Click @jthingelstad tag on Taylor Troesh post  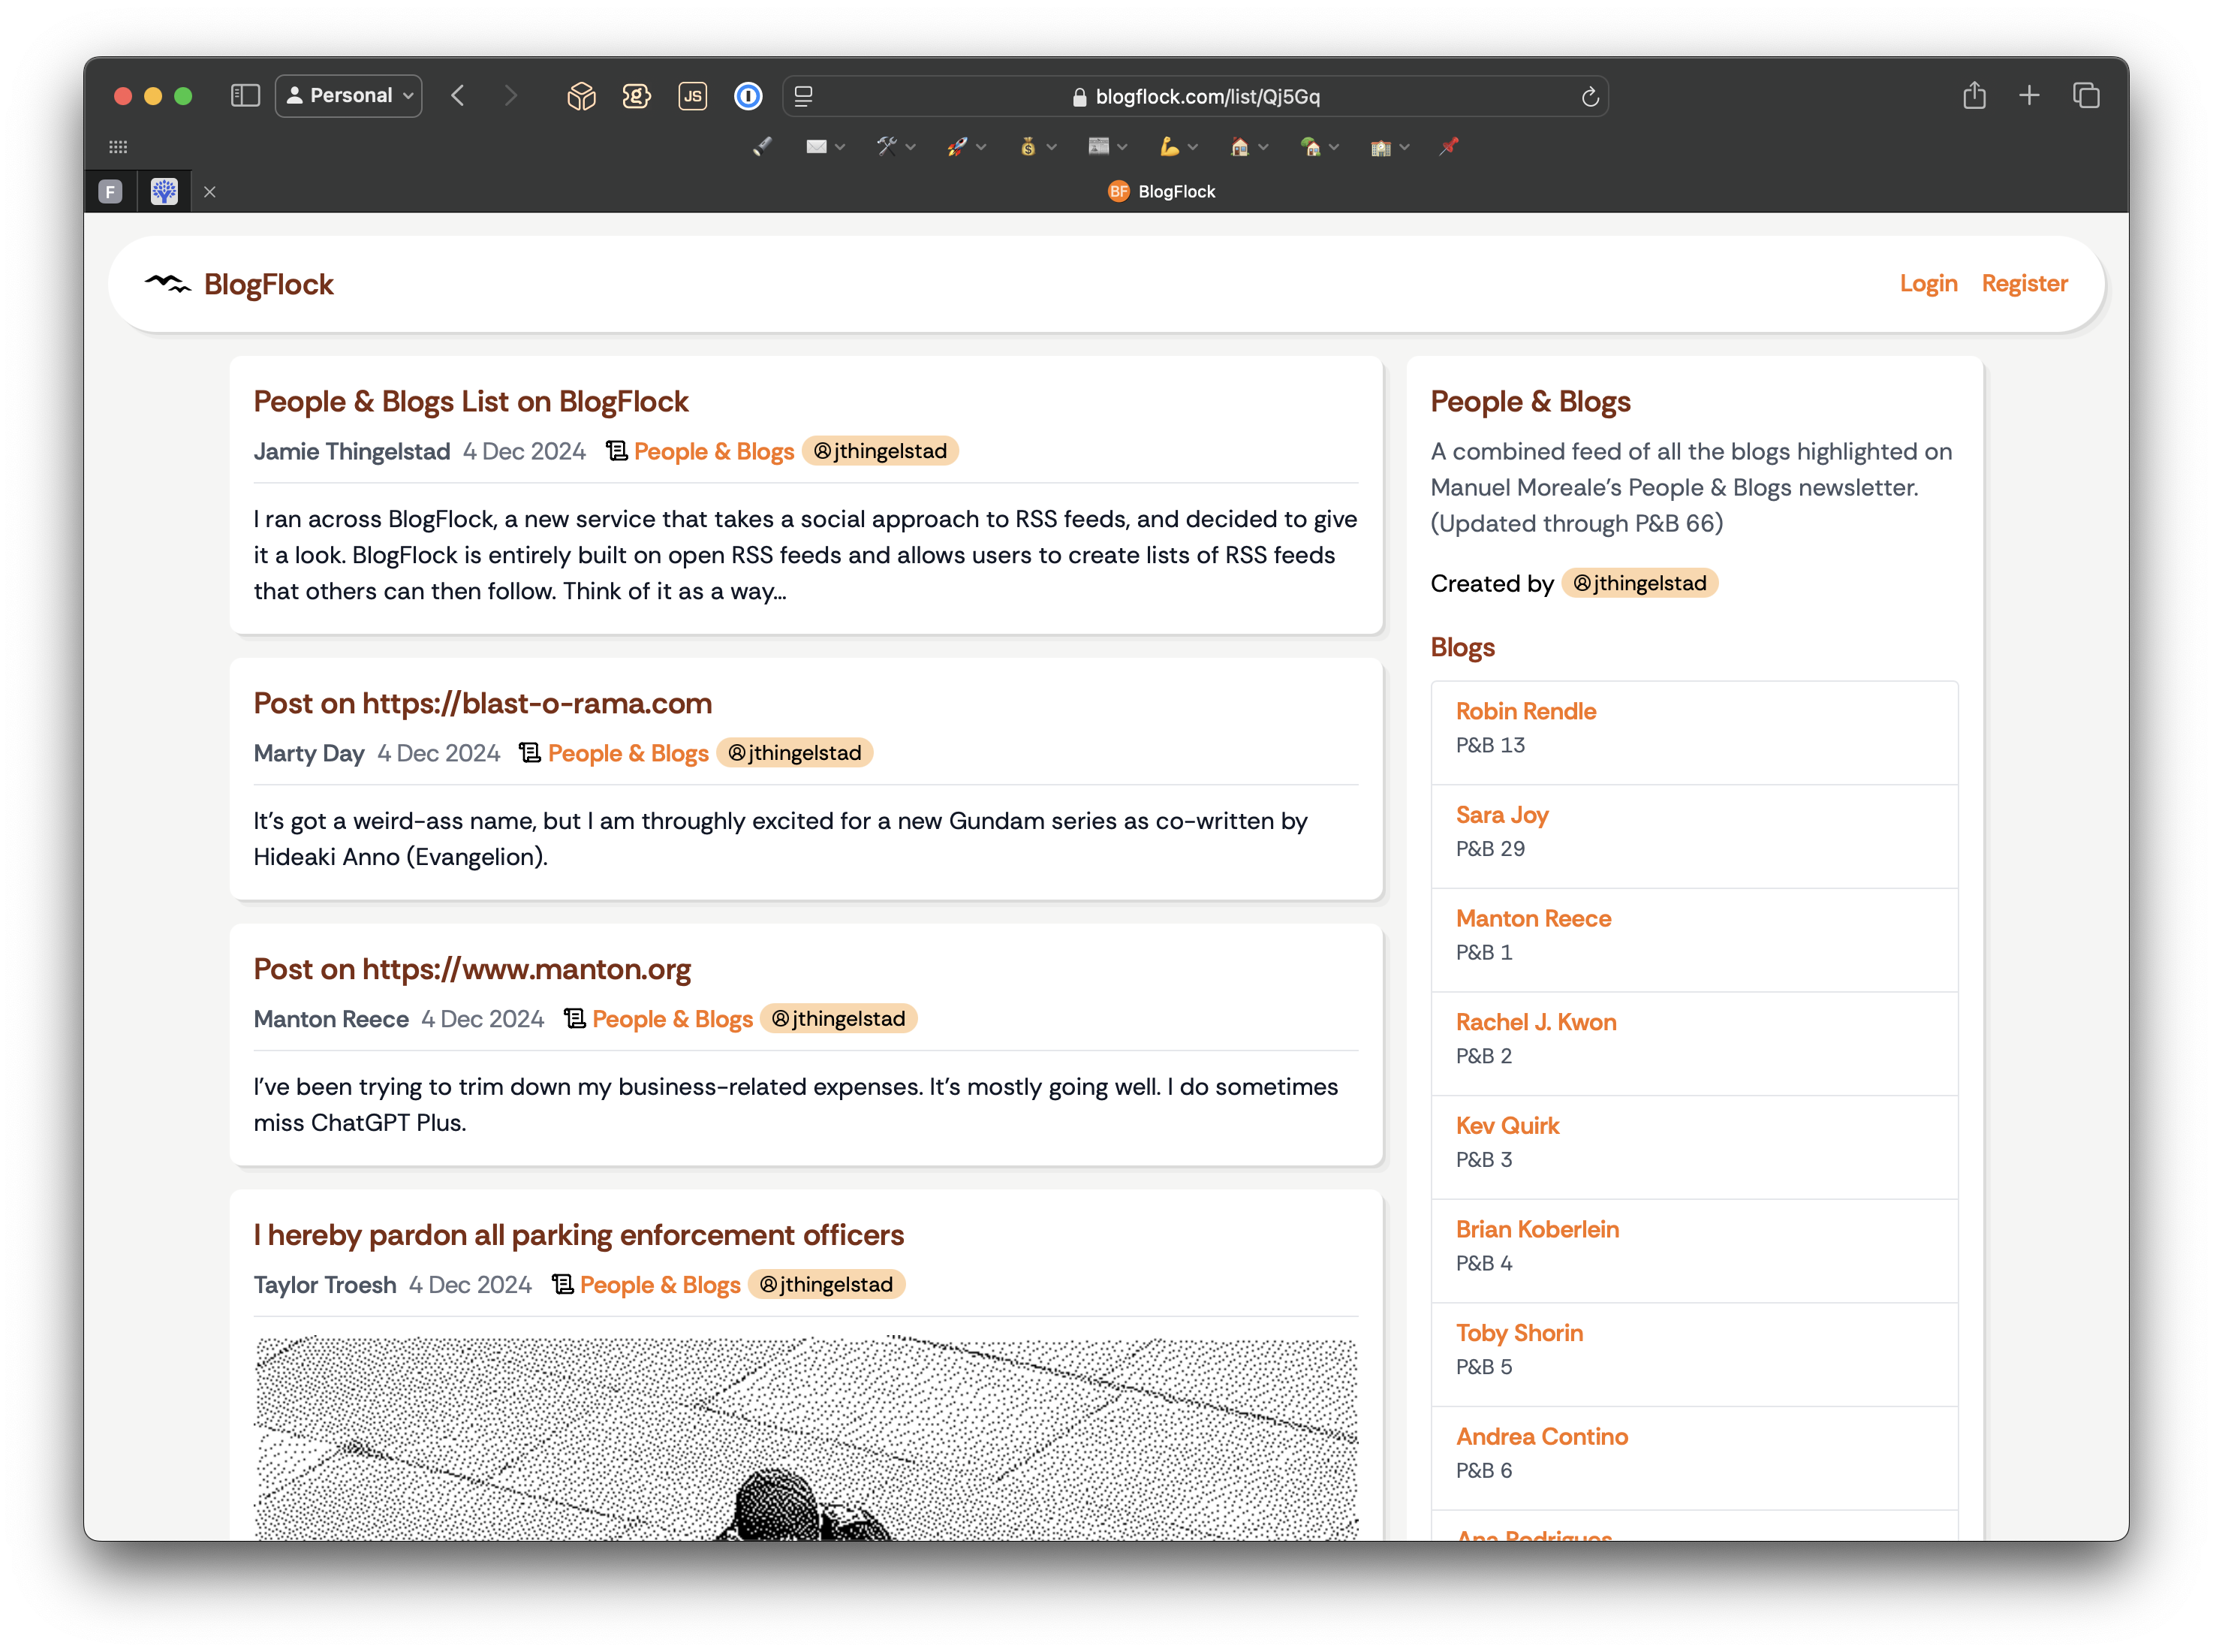[826, 1285]
